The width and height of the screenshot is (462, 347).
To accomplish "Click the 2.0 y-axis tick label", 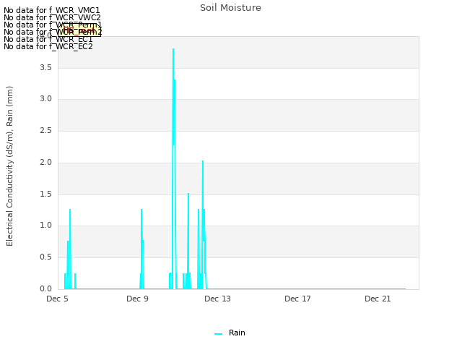I will (45, 162).
